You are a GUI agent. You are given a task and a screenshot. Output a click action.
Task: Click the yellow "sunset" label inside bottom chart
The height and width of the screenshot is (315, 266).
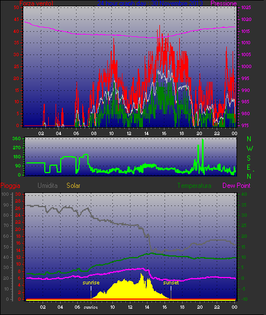tap(171, 283)
